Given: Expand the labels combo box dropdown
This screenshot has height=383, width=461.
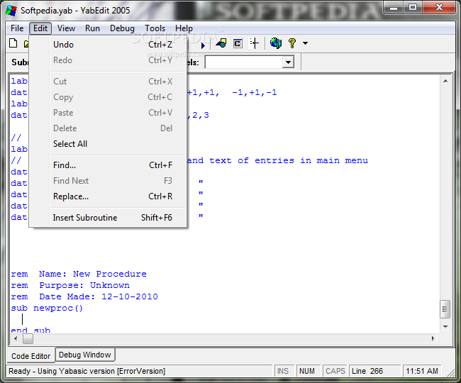Looking at the screenshot, I should (288, 62).
